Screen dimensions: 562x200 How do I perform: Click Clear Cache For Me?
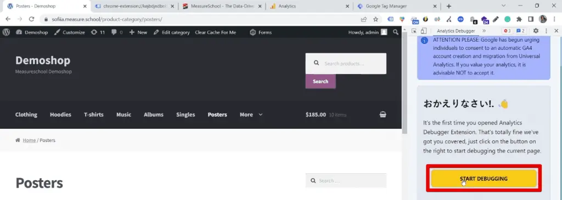[215, 32]
